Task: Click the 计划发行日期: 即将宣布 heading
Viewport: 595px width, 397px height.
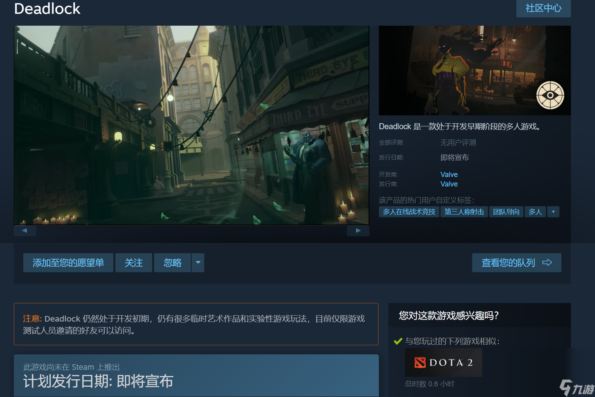Action: click(98, 381)
